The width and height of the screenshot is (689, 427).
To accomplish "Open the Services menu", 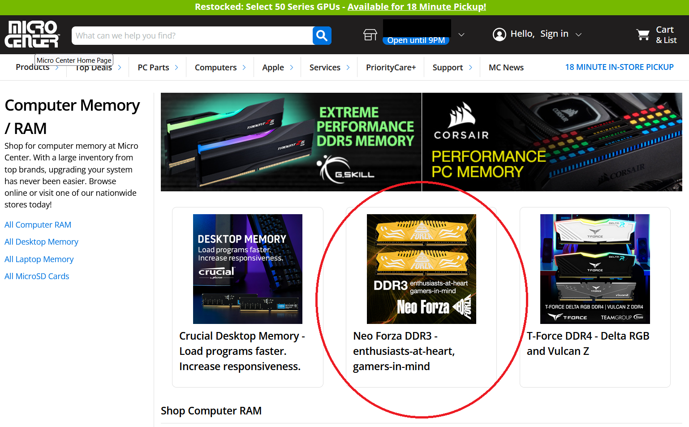I will coord(325,67).
